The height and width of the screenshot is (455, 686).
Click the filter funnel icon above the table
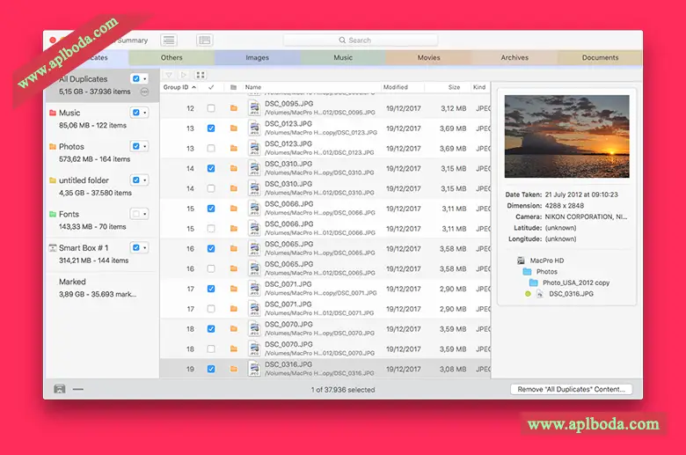[x=169, y=75]
